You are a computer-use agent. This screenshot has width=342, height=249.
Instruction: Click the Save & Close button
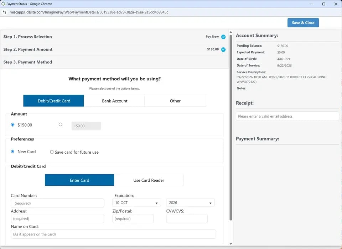303,23
